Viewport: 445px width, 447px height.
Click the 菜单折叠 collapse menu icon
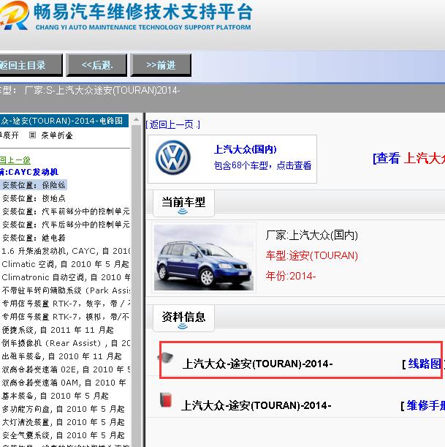pos(32,135)
